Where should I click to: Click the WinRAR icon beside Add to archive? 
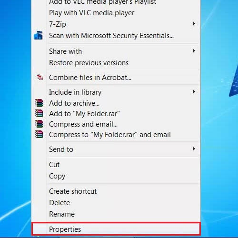[x=39, y=103]
